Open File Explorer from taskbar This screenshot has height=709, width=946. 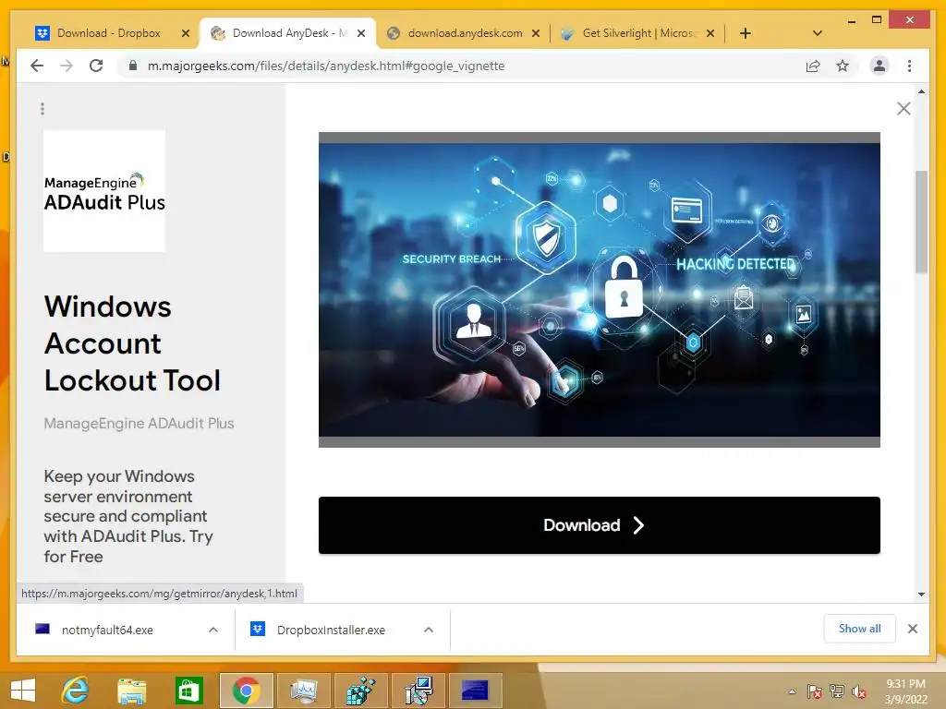[131, 691]
